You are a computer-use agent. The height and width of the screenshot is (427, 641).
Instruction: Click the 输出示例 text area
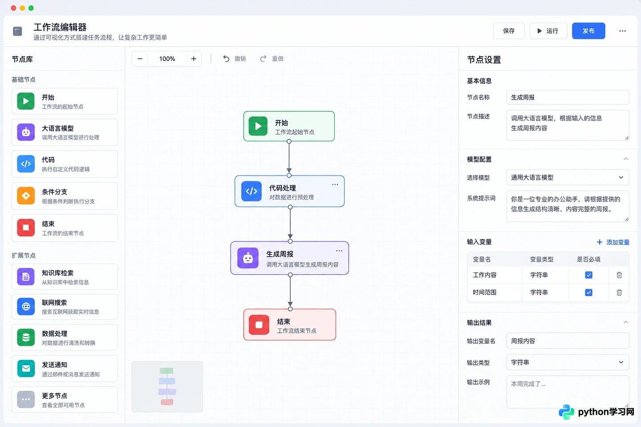point(568,392)
